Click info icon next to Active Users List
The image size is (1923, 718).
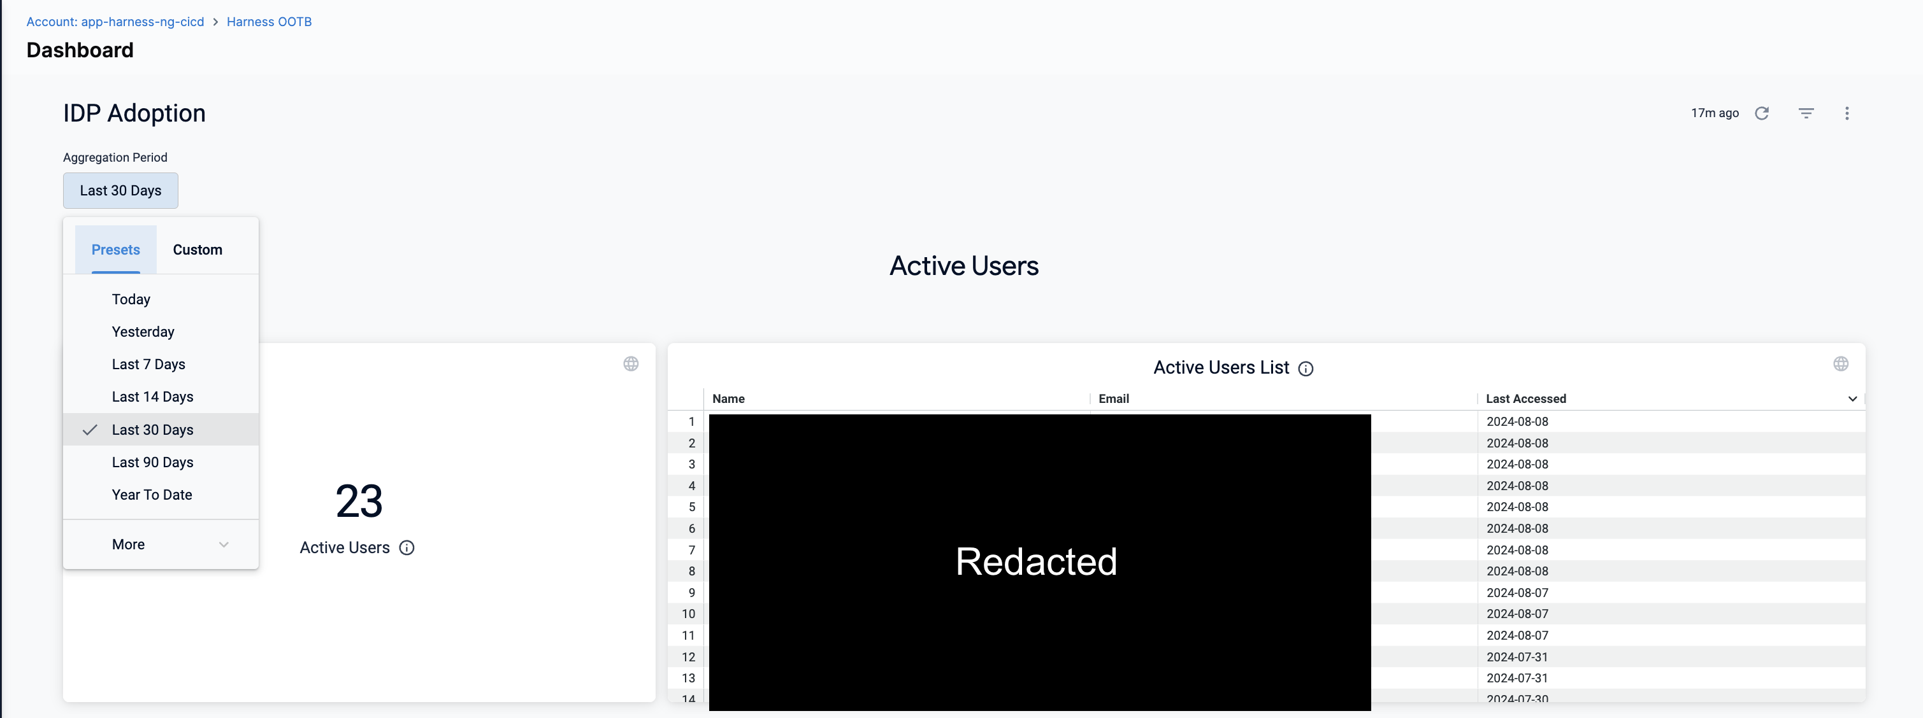tap(1306, 369)
